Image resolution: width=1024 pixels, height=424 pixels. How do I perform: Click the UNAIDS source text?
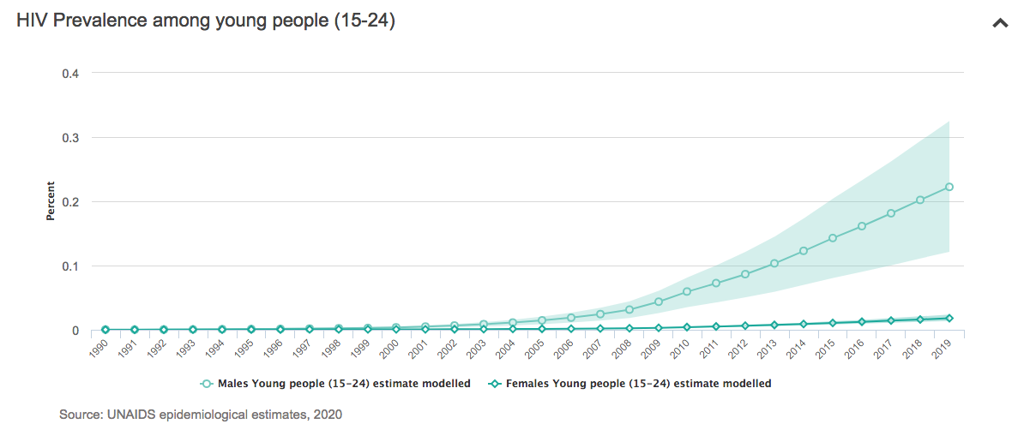(201, 415)
